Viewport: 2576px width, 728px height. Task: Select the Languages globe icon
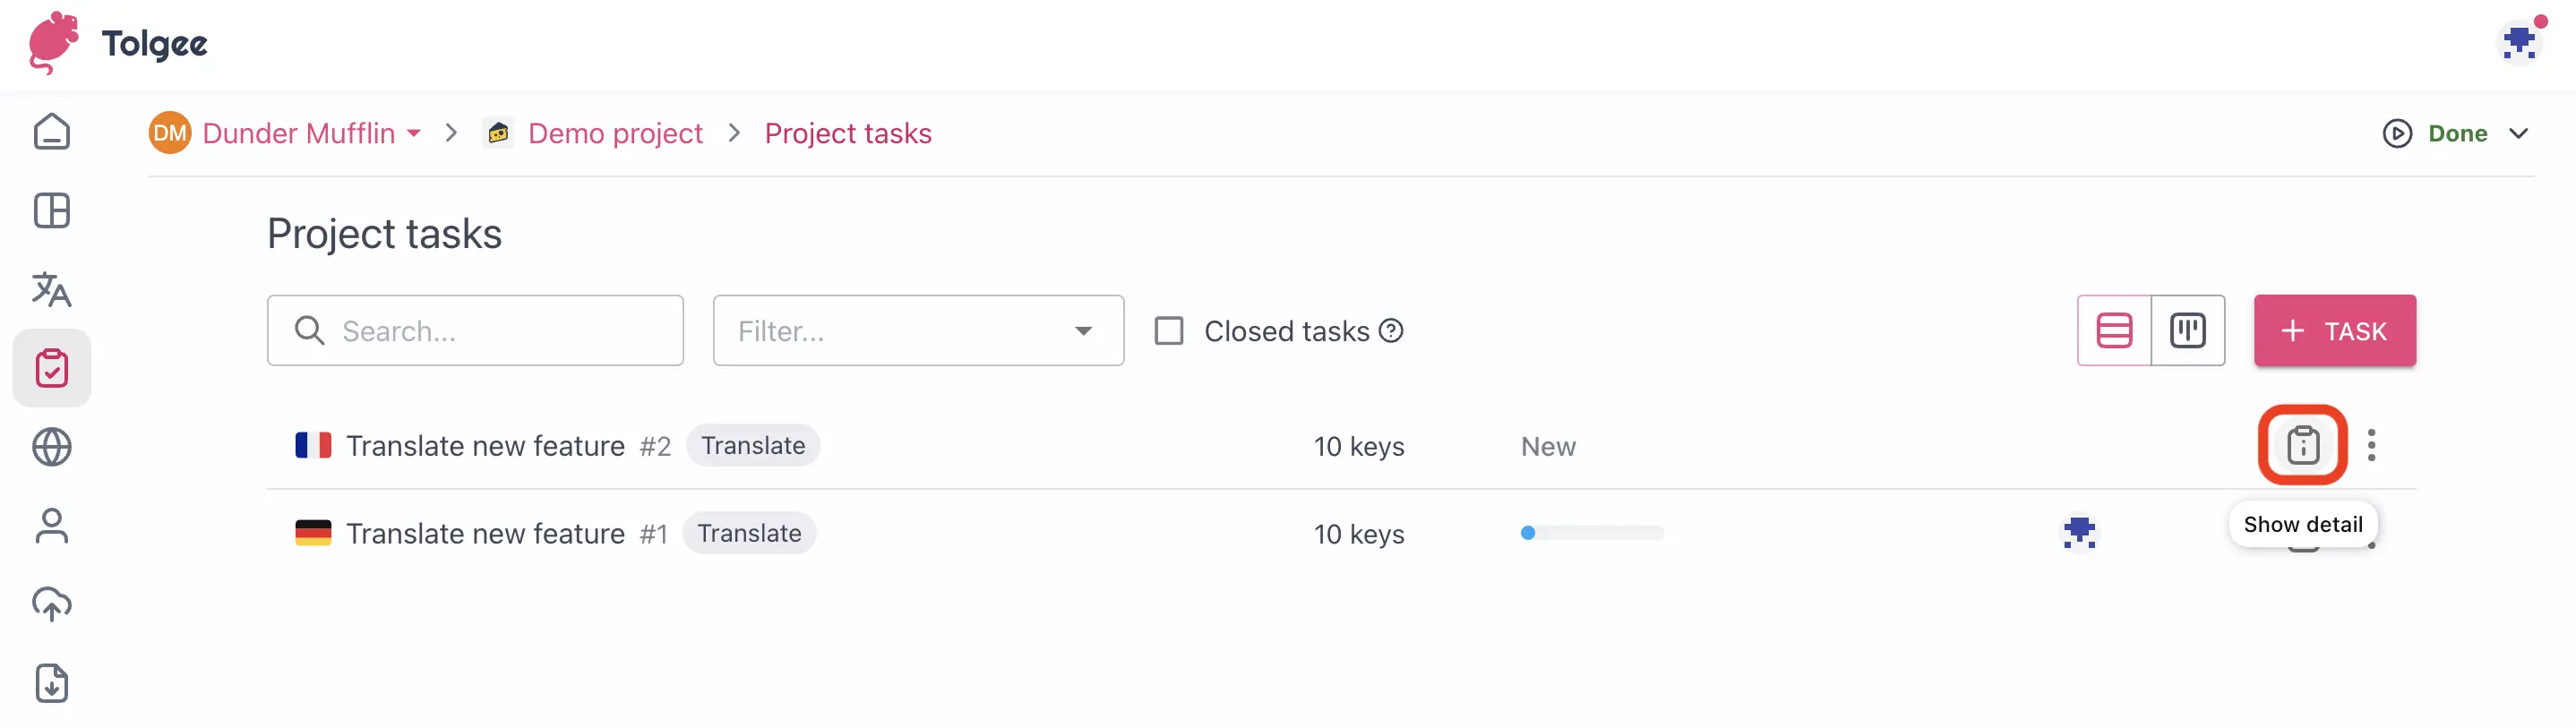51,447
